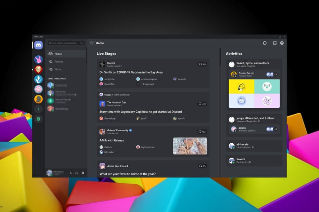Select Friends in the sidebar
The image size is (319, 212).
(66, 61)
